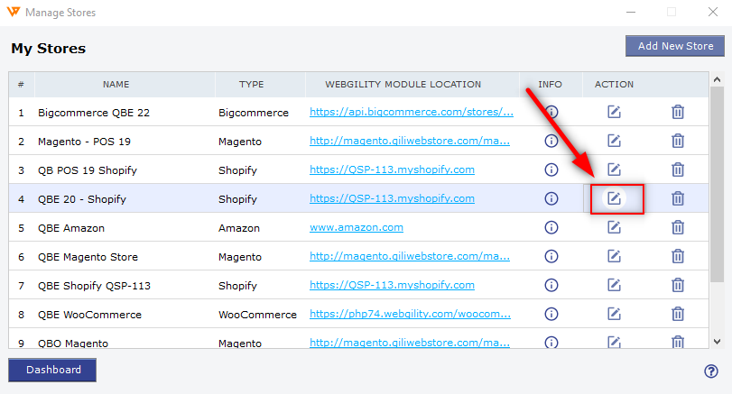Sort stores by the NAME column header
The width and height of the screenshot is (732, 394).
(x=116, y=85)
